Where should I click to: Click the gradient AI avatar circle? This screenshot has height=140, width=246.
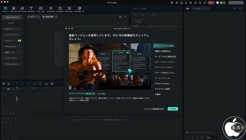pyautogui.click(x=218, y=3)
